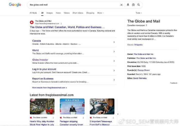The width and height of the screenshot is (180, 126).
Task: Open options dots on Joby Aviation card
Action: point(53,118)
